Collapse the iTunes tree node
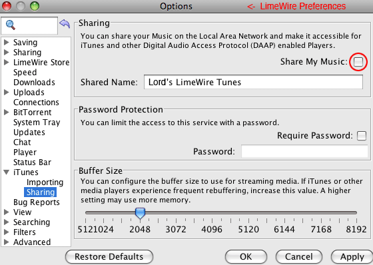Image resolution: width=373 pixels, height=265 pixels. click(7, 172)
